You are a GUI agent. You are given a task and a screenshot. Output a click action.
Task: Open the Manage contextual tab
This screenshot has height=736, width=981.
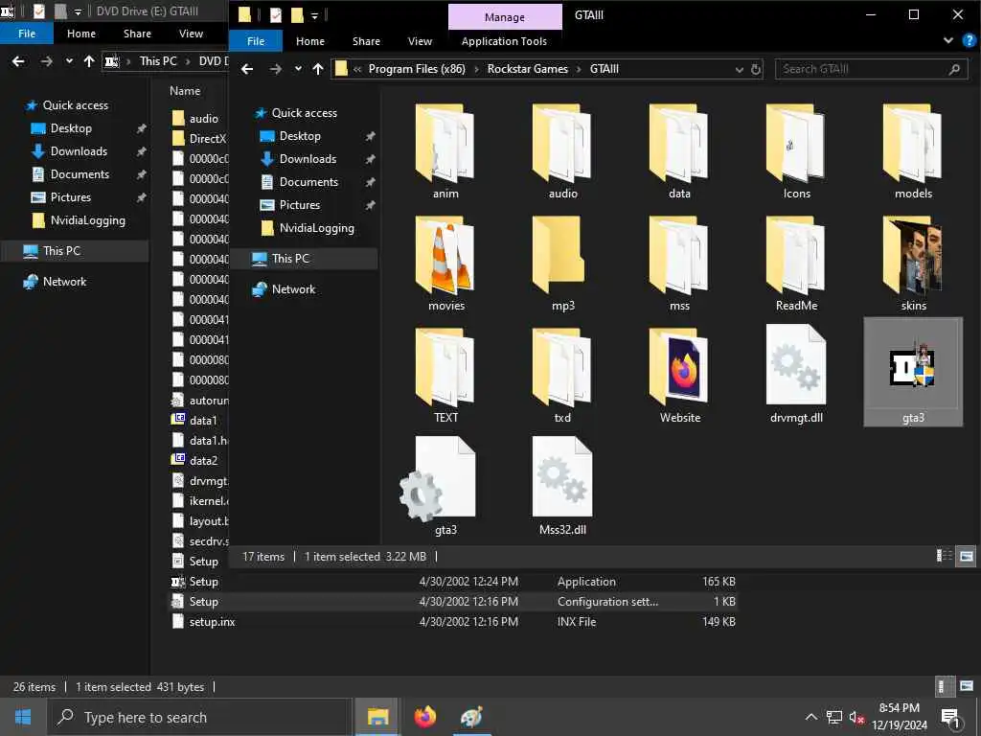pyautogui.click(x=505, y=17)
